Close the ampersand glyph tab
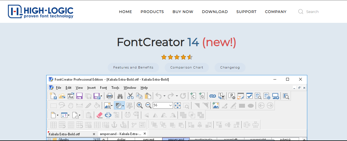Screen dimensions: 347x141 pos(145,134)
